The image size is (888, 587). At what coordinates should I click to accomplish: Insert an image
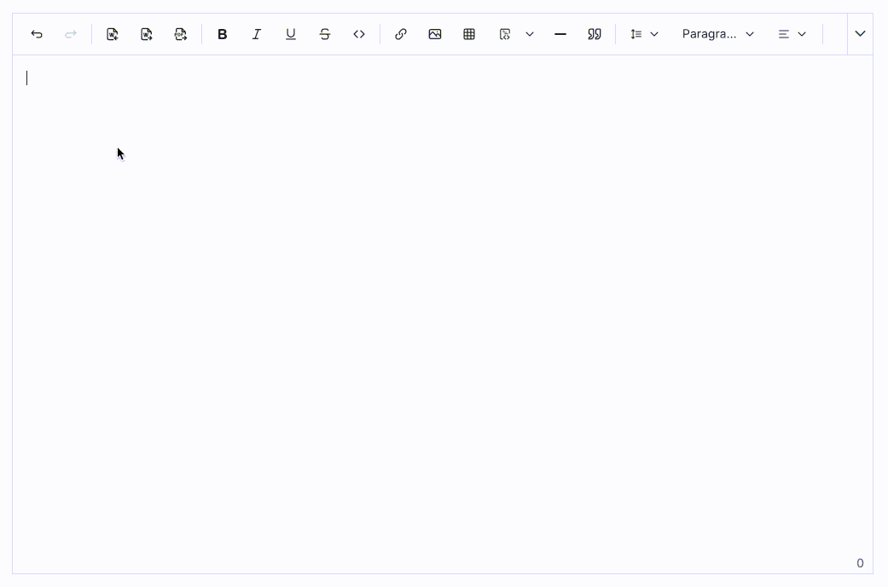point(435,34)
